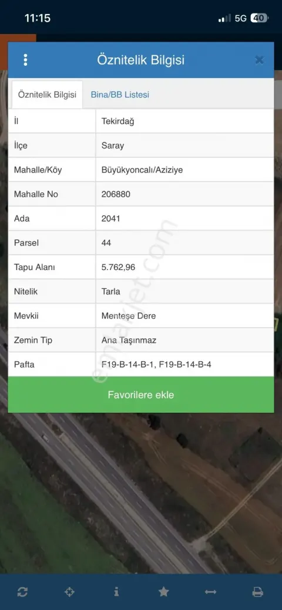Select Zemin Tip value Ana Taşınmaz
The image size is (282, 610).
pos(184,340)
